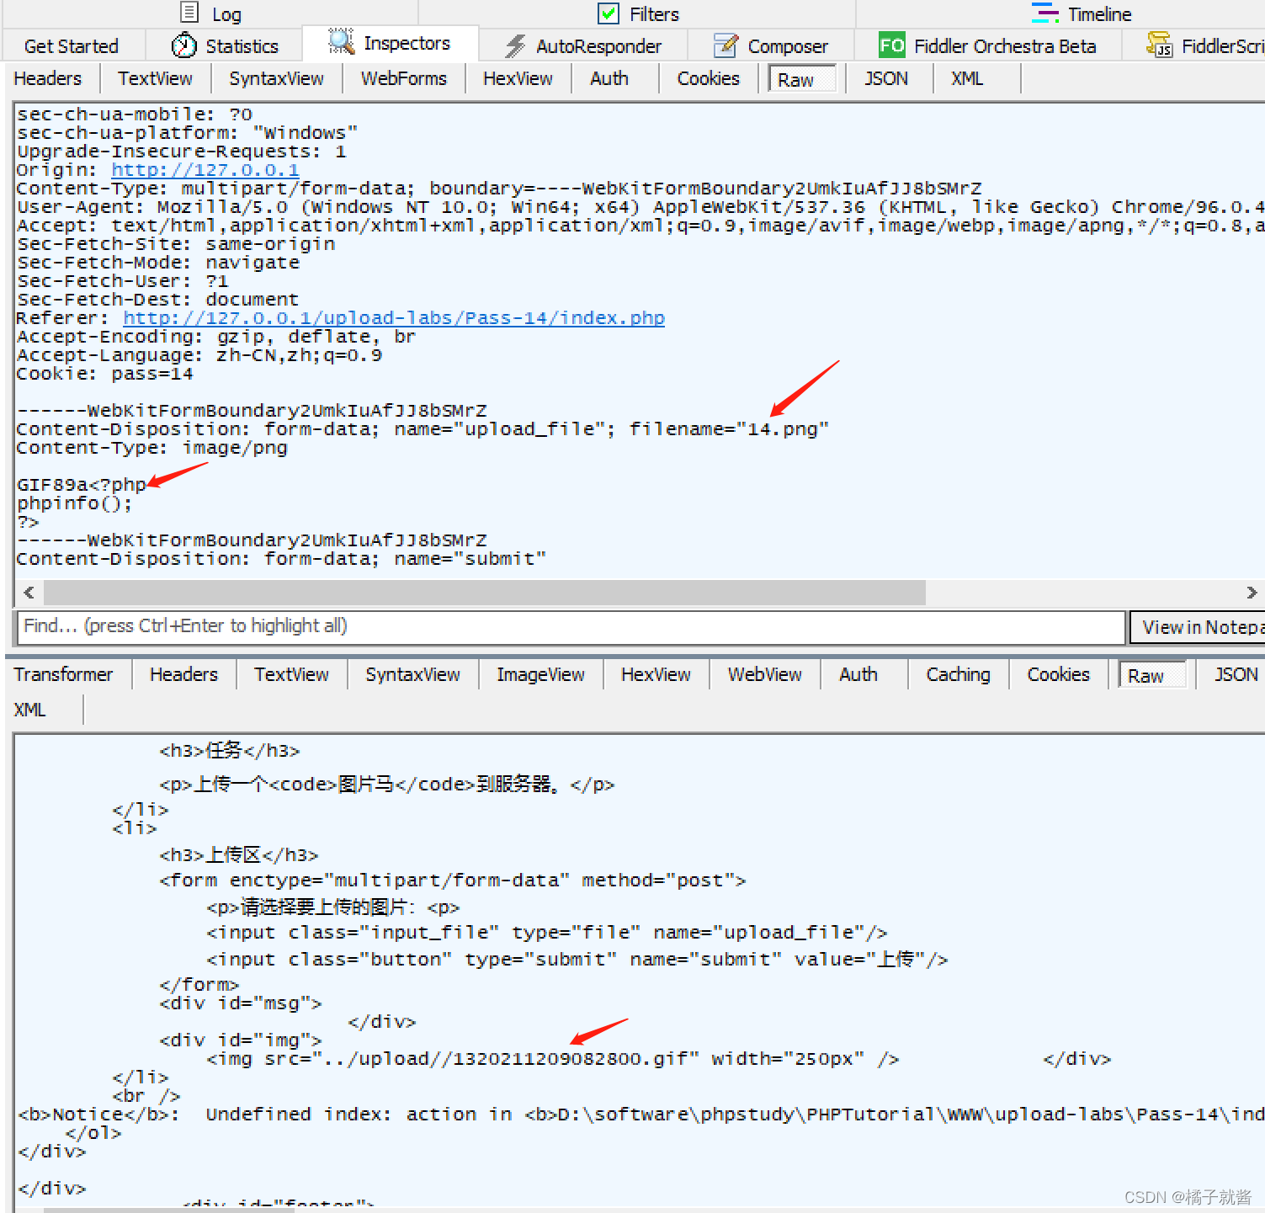Click the img src 1320211209082800.gif line
The width and height of the screenshot is (1265, 1213).
click(553, 1059)
